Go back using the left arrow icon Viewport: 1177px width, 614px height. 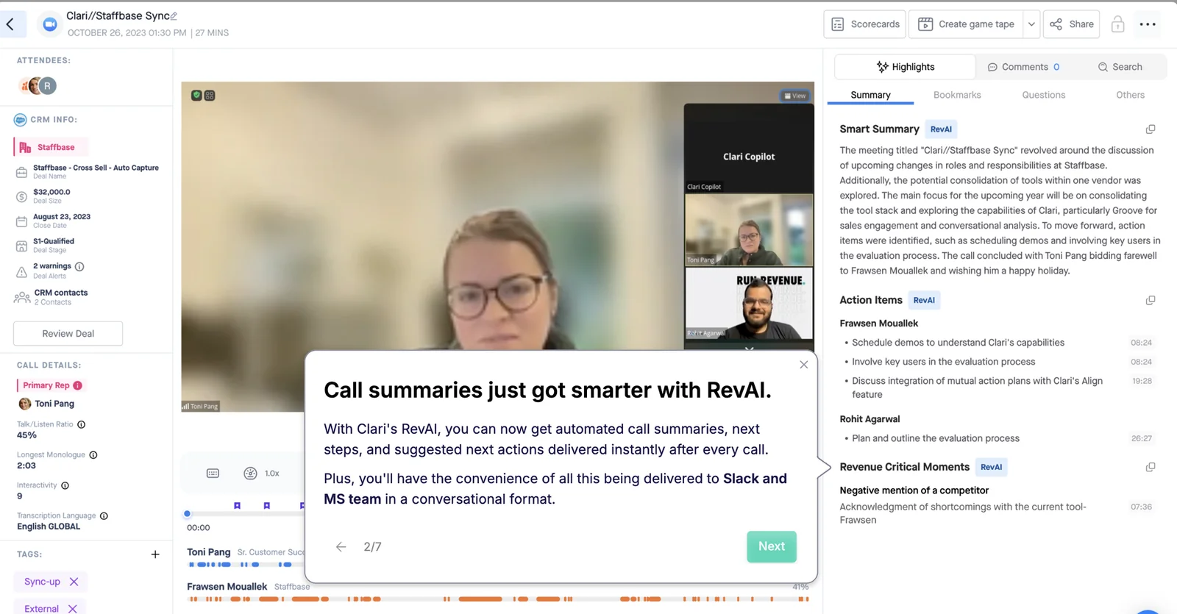10,24
